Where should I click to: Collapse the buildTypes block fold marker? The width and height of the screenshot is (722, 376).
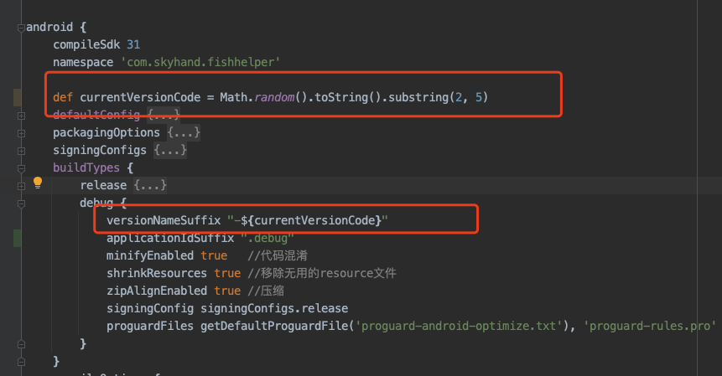click(21, 168)
